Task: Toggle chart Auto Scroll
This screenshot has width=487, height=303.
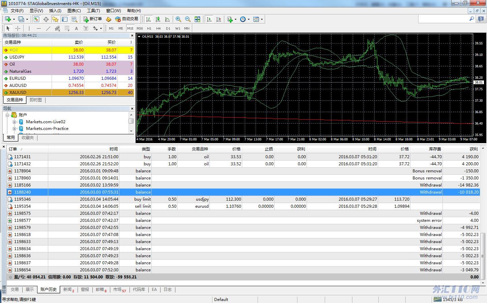Action: tap(209, 19)
